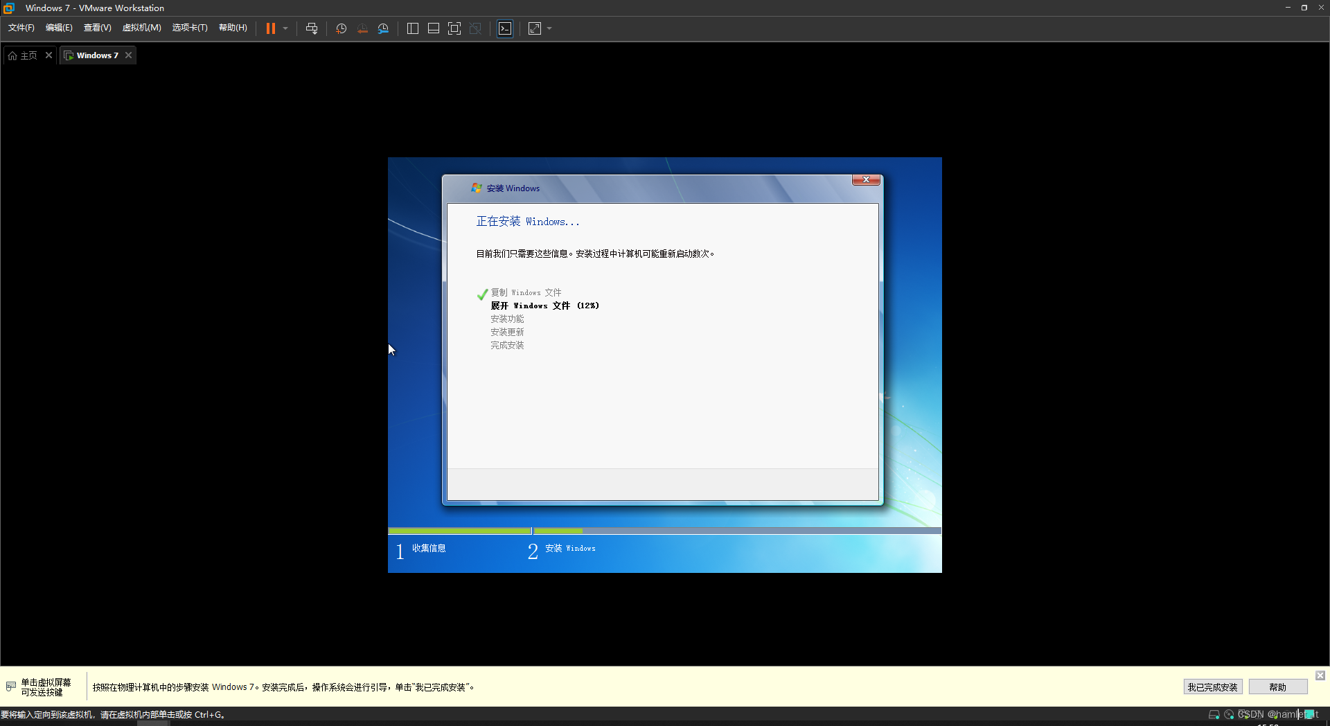Click the '正在安装 Windows...' heading

[528, 222]
